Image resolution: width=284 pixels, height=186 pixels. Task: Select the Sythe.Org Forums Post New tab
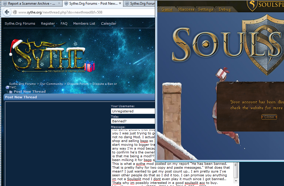click(x=93, y=4)
